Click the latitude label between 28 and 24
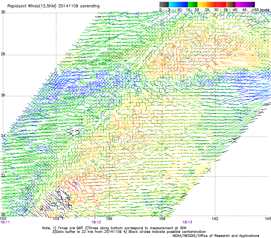Screen dimensions: 271x238 [x=3, y=95]
